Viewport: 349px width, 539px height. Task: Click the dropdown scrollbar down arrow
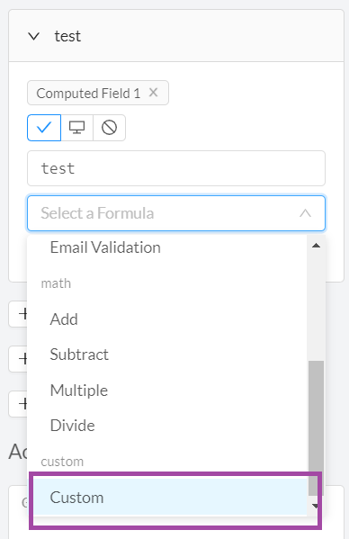316,506
